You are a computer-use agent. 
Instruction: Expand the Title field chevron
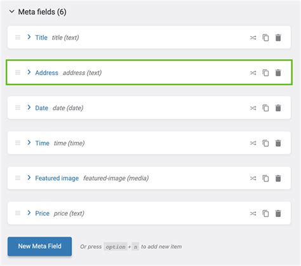click(29, 37)
